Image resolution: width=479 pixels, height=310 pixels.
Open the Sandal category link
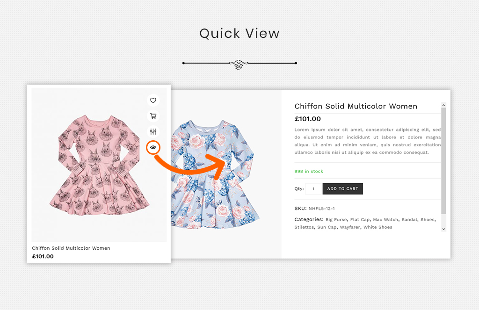click(x=409, y=220)
